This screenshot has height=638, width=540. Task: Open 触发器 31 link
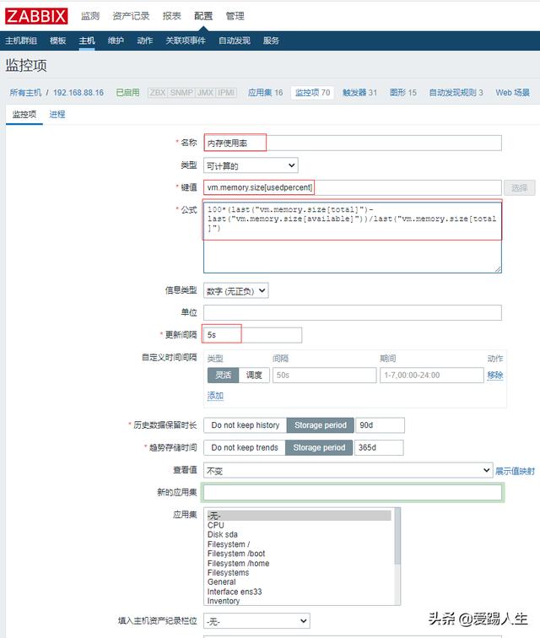pos(359,93)
